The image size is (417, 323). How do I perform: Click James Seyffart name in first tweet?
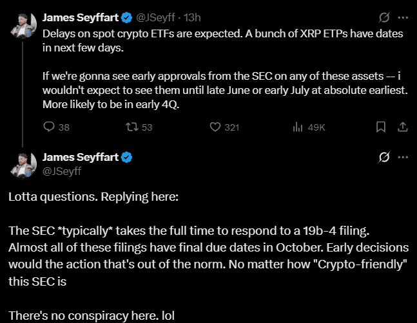[x=78, y=17]
